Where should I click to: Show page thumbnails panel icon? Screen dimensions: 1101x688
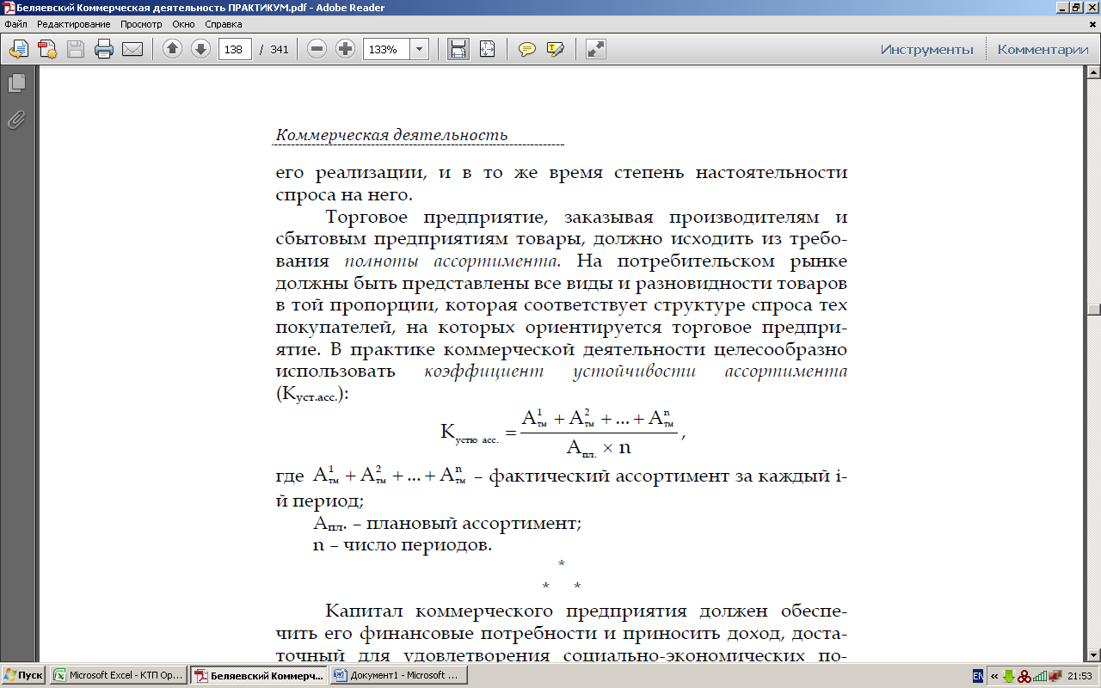point(16,83)
